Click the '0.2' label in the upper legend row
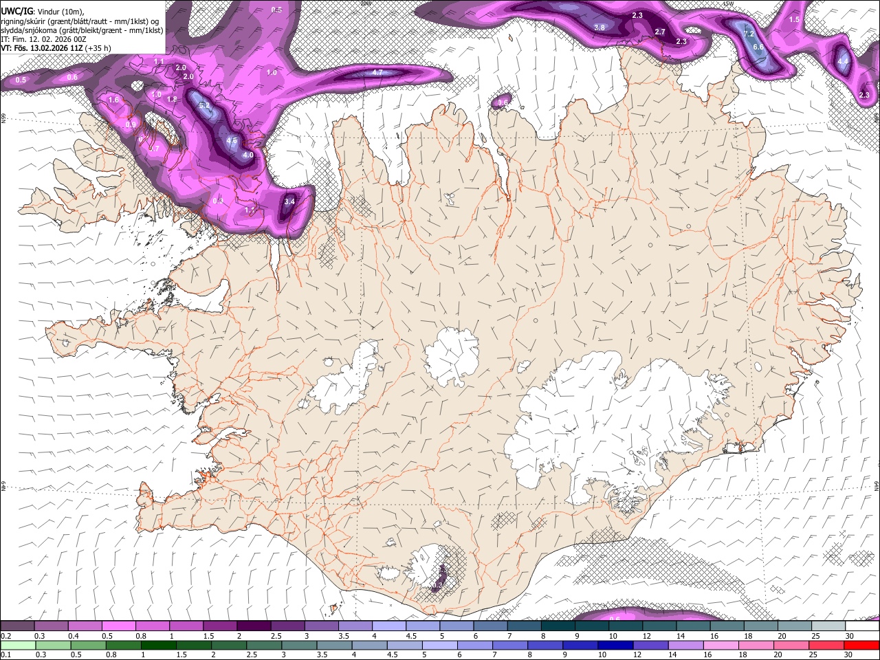 click(x=5, y=636)
